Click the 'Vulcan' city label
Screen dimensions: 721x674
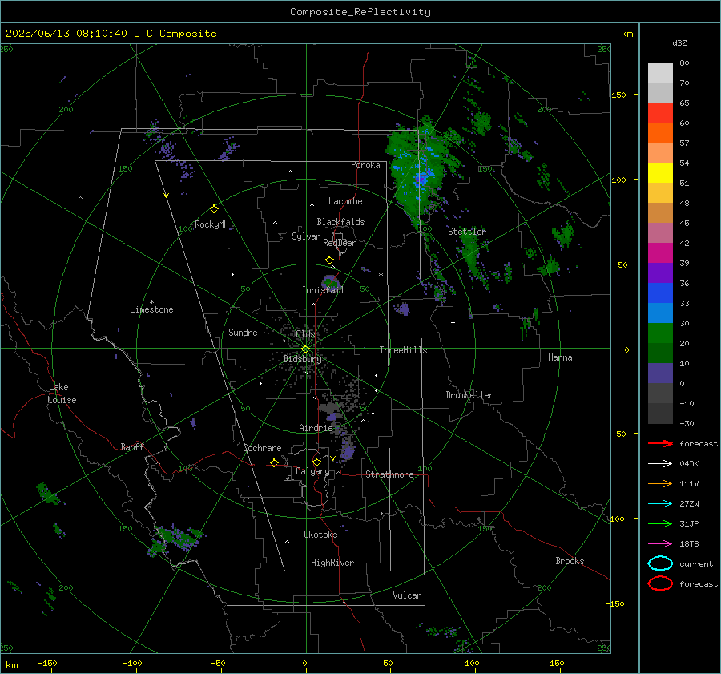tap(407, 595)
